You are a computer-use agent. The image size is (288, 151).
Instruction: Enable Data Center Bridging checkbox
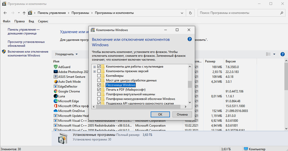click(x=99, y=80)
